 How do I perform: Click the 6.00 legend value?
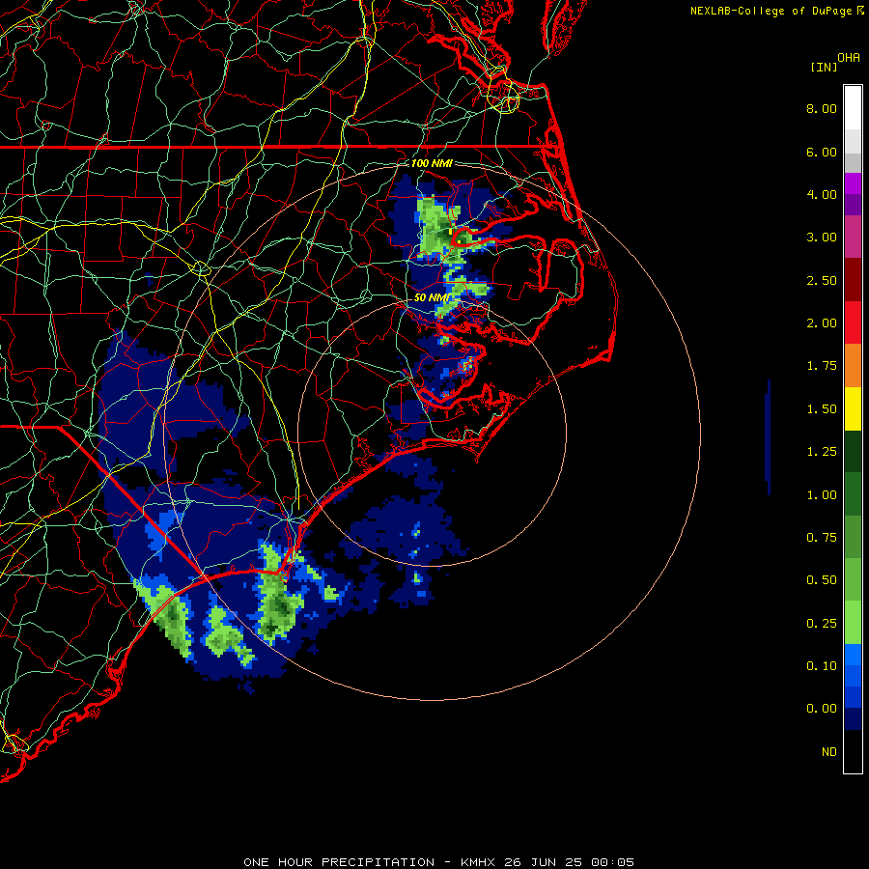point(822,152)
